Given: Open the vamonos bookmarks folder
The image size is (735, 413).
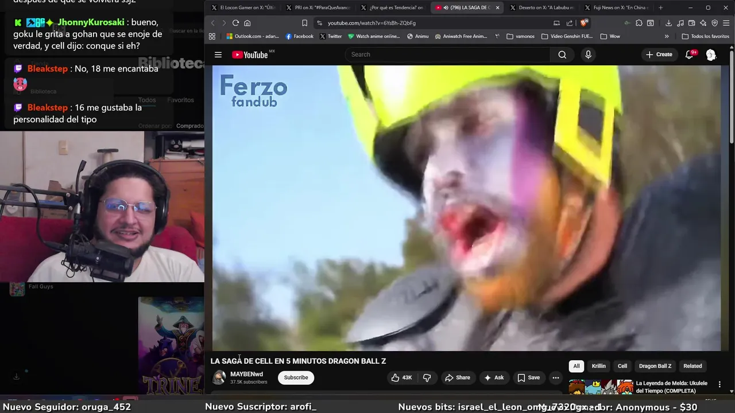Looking at the screenshot, I should (x=520, y=36).
